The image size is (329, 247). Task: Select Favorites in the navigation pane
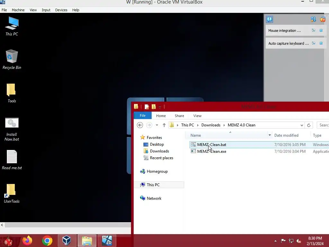click(154, 138)
